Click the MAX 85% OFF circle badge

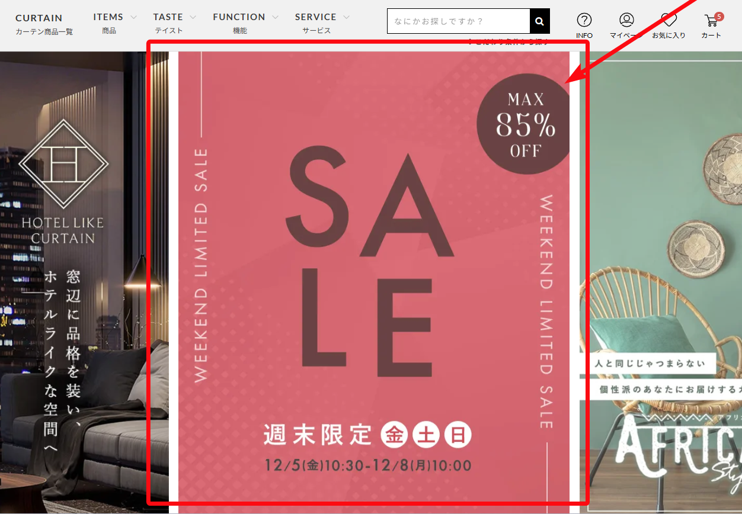[524, 124]
